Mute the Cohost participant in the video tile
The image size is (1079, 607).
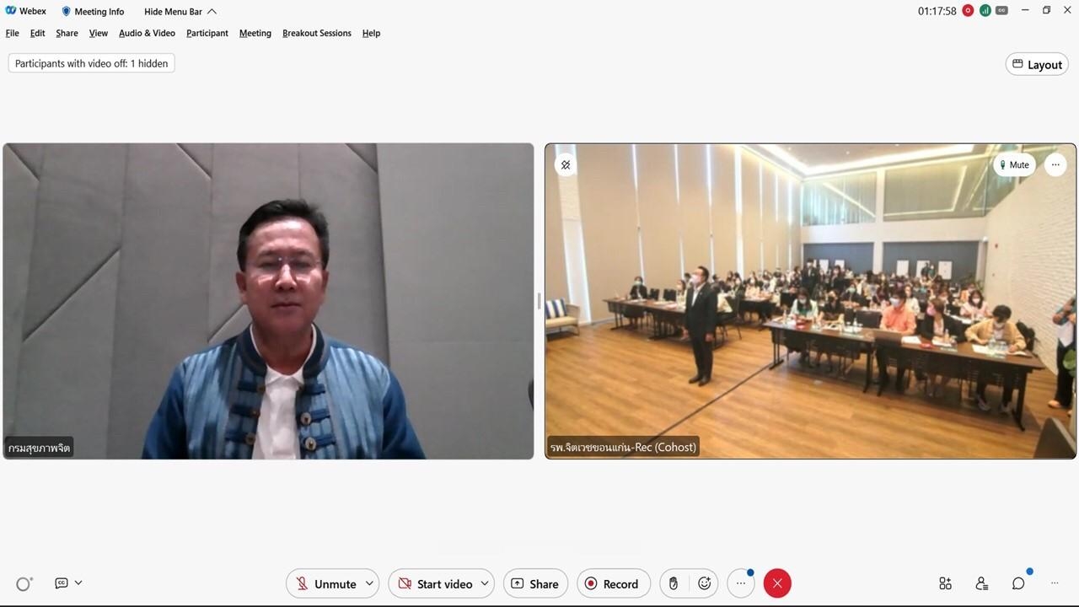[1014, 165]
